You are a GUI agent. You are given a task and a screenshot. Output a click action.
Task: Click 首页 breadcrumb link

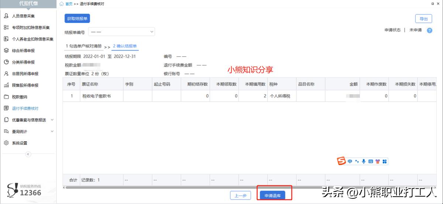click(69, 4)
